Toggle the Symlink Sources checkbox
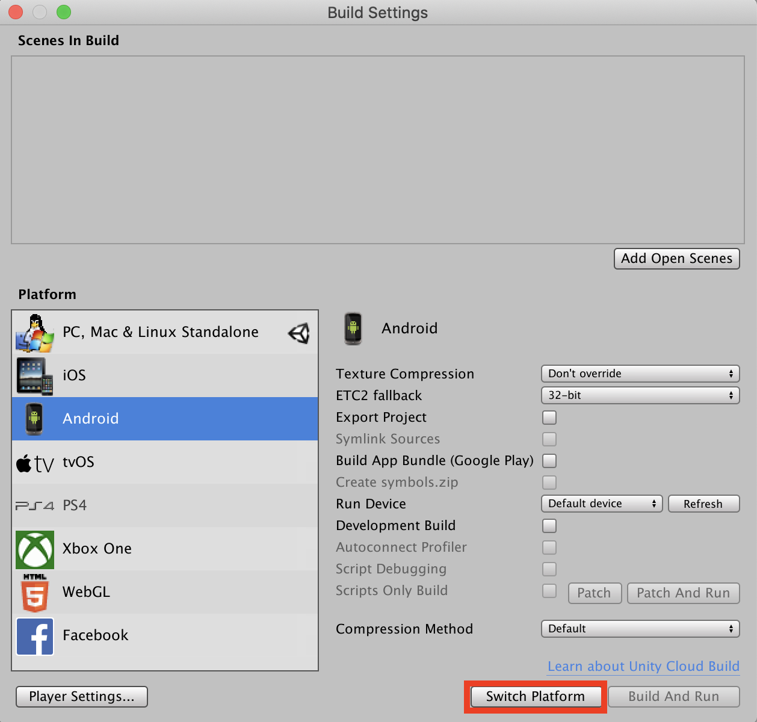The image size is (757, 722). 549,439
